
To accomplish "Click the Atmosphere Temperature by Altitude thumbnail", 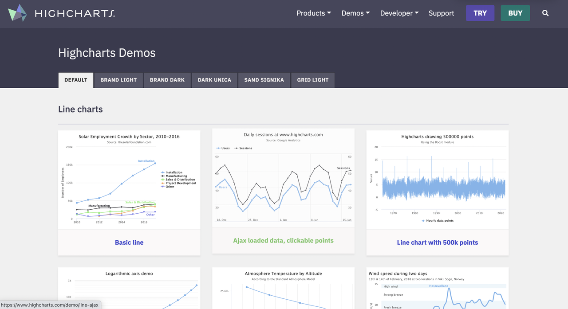I will pos(283,288).
